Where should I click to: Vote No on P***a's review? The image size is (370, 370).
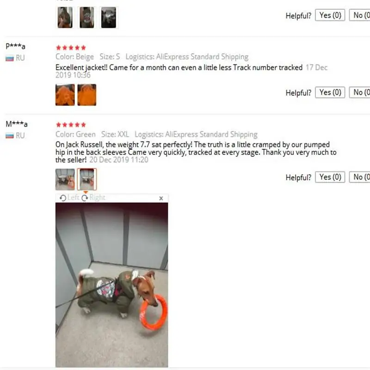point(360,92)
